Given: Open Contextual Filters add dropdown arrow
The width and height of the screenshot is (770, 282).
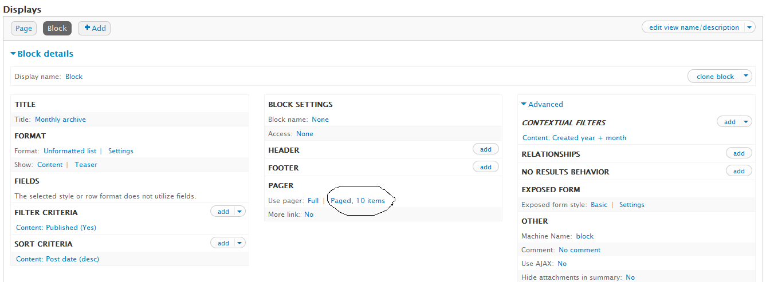Looking at the screenshot, I should coord(746,122).
